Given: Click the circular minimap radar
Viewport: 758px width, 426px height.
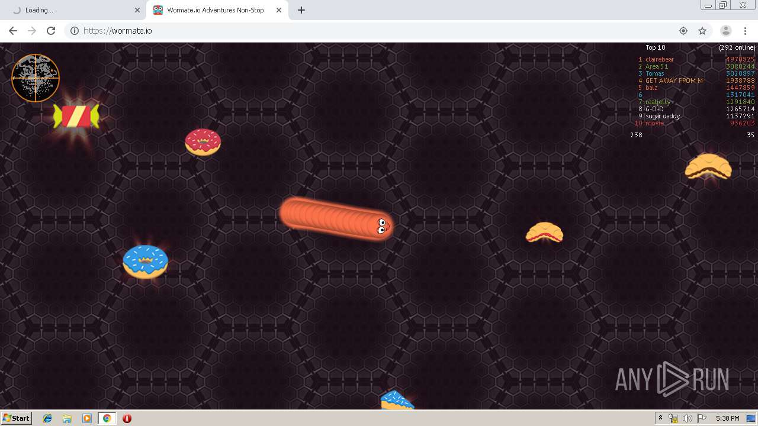Looking at the screenshot, I should (x=36, y=78).
